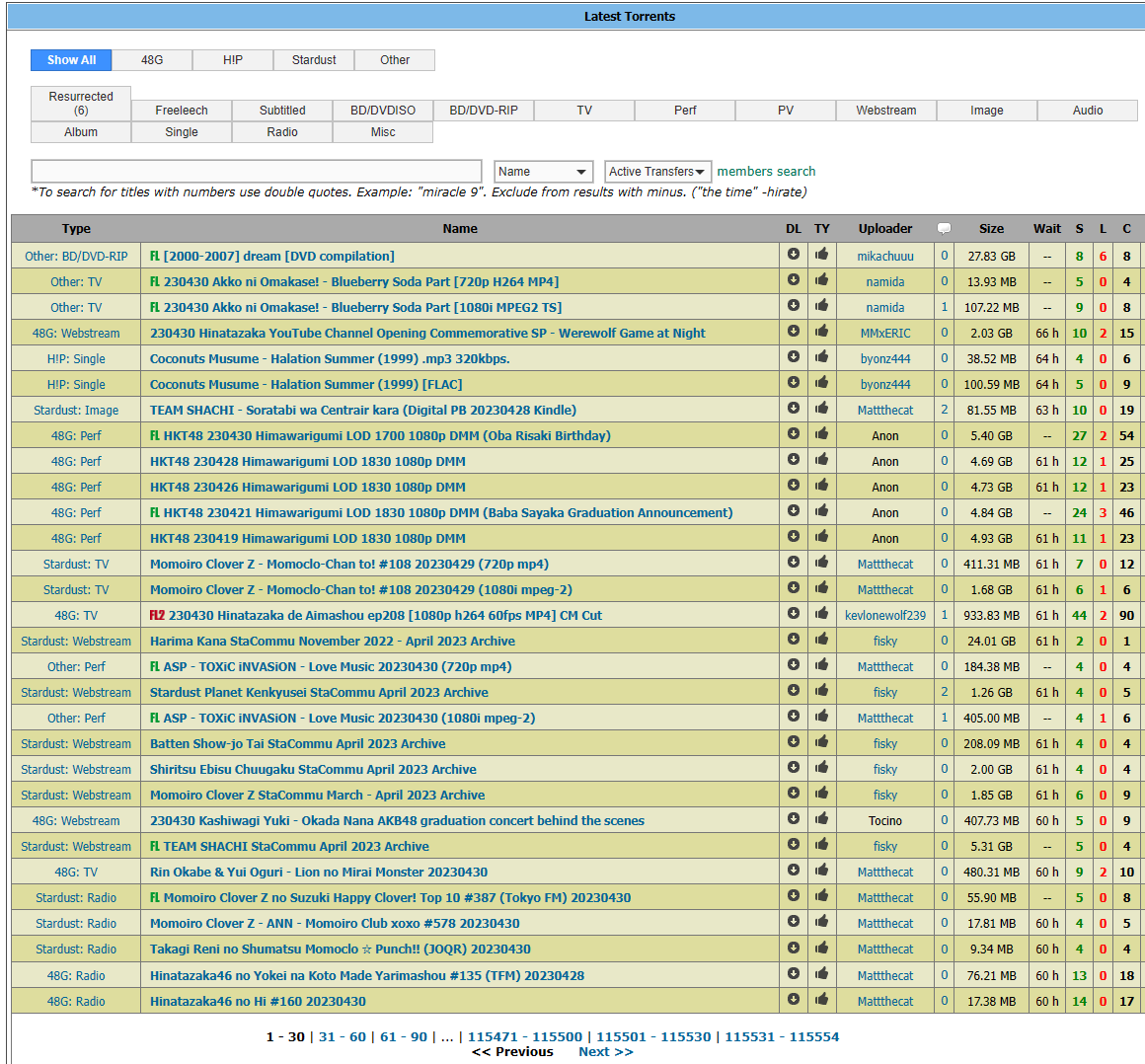Filter torrents by Other group
Screen dimensions: 1145x1064
[x=395, y=60]
